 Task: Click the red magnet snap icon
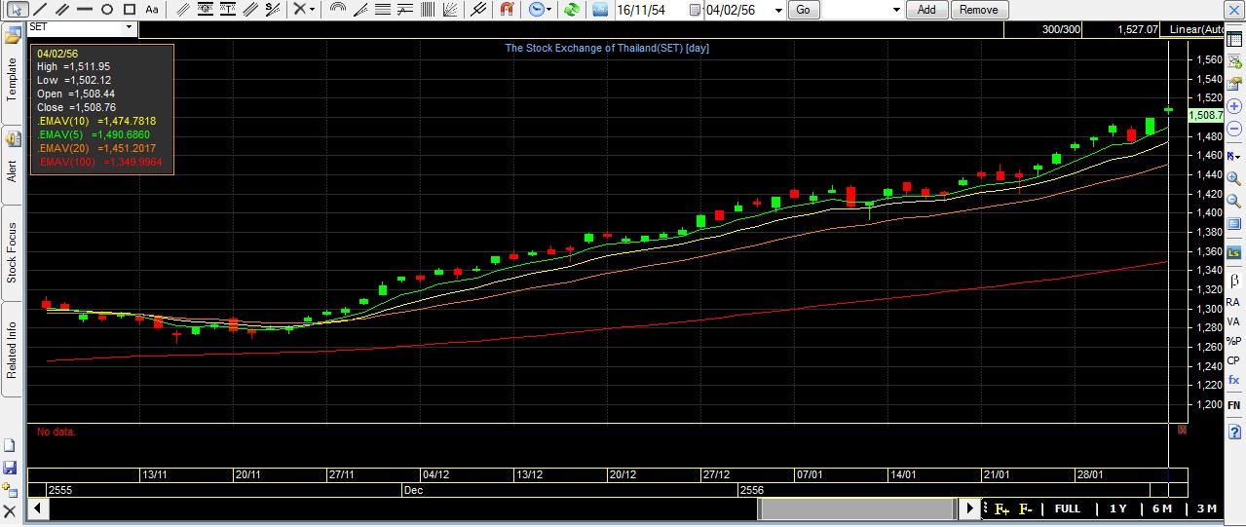pyautogui.click(x=507, y=10)
